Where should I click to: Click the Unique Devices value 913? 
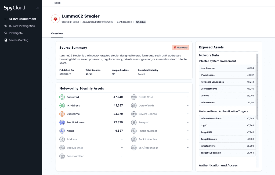tap(114, 74)
